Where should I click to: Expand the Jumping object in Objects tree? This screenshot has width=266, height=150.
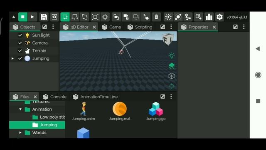pos(12,58)
